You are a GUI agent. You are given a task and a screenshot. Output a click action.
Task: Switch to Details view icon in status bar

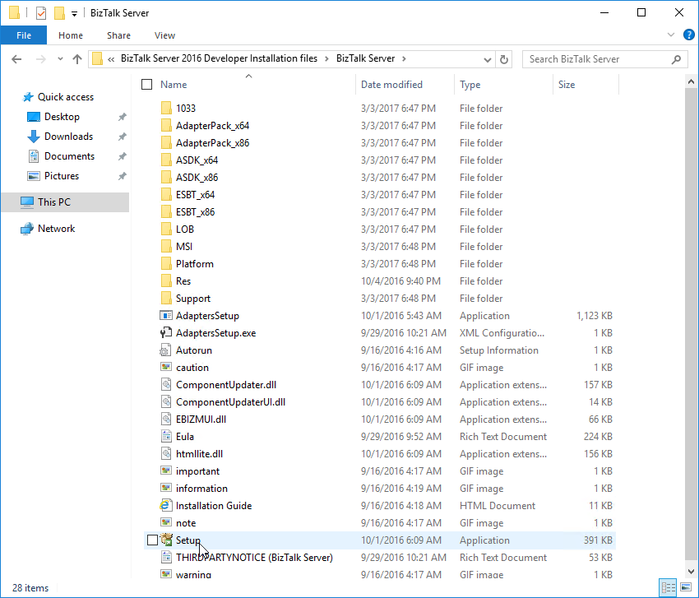(x=669, y=587)
